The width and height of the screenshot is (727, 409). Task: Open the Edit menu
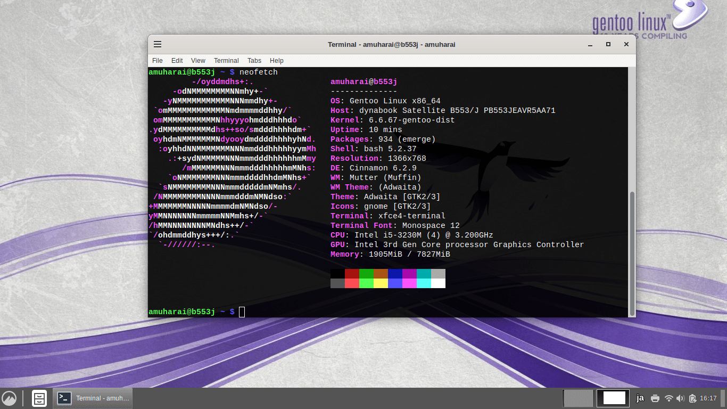tap(177, 61)
